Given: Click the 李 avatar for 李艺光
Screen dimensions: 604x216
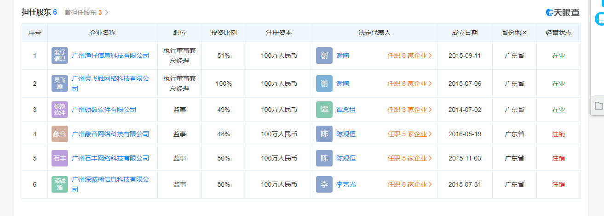Looking at the screenshot, I should point(324,184).
